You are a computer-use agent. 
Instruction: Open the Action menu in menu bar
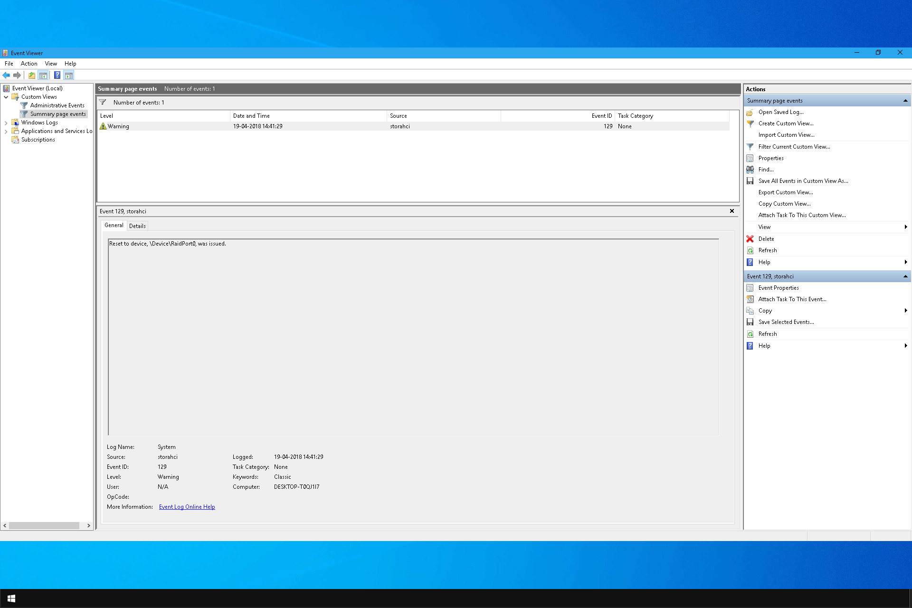coord(28,63)
